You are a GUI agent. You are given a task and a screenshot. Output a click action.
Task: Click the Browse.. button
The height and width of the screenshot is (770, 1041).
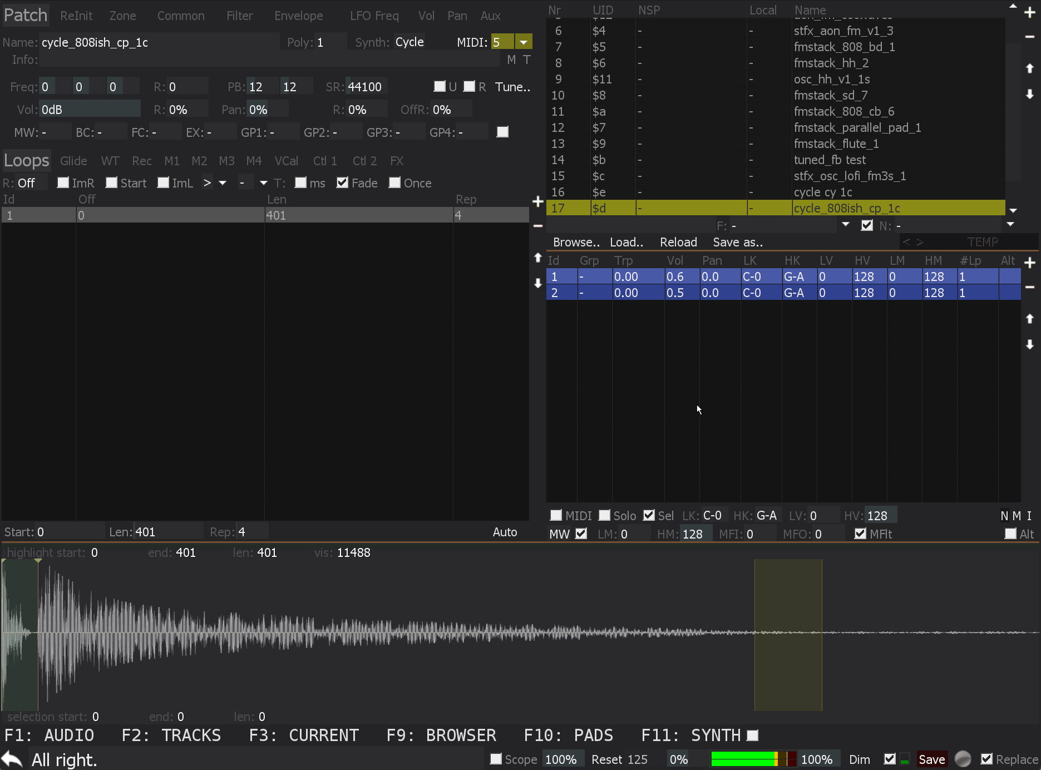click(x=576, y=243)
